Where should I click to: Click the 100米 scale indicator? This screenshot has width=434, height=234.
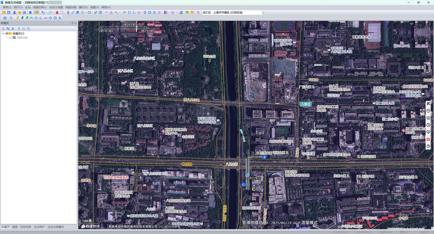87,221
